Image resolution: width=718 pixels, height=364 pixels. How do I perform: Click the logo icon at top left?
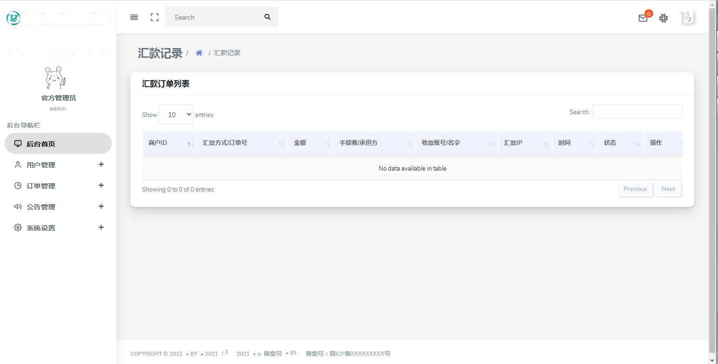click(x=14, y=18)
